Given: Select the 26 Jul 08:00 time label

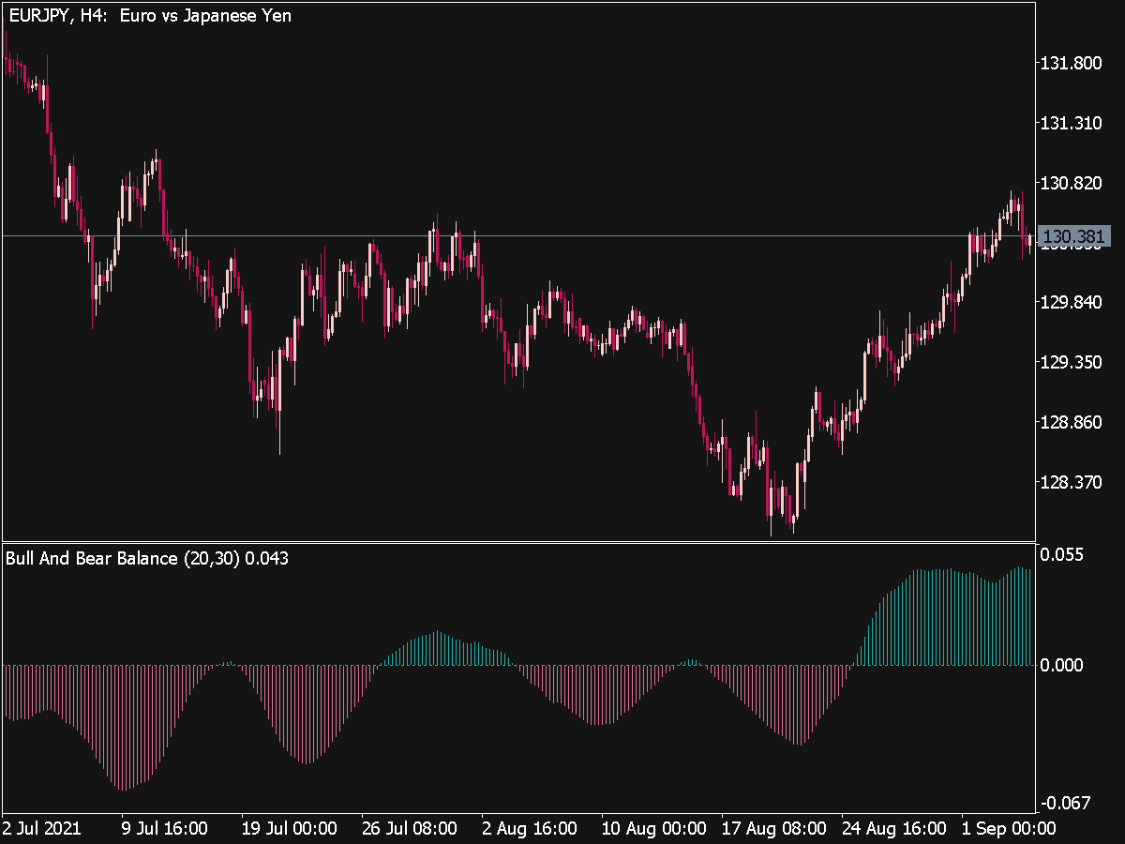Looking at the screenshot, I should click(409, 829).
